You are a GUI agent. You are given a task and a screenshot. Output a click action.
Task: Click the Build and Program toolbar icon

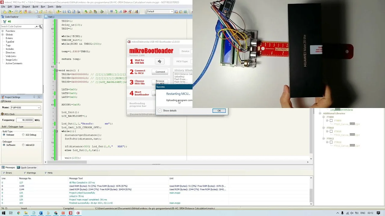[x=95, y=11]
